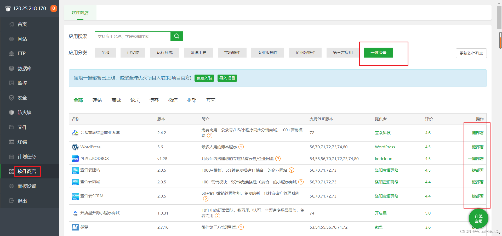
Task: Click the page vertical scrollbar
Action: coord(499,17)
